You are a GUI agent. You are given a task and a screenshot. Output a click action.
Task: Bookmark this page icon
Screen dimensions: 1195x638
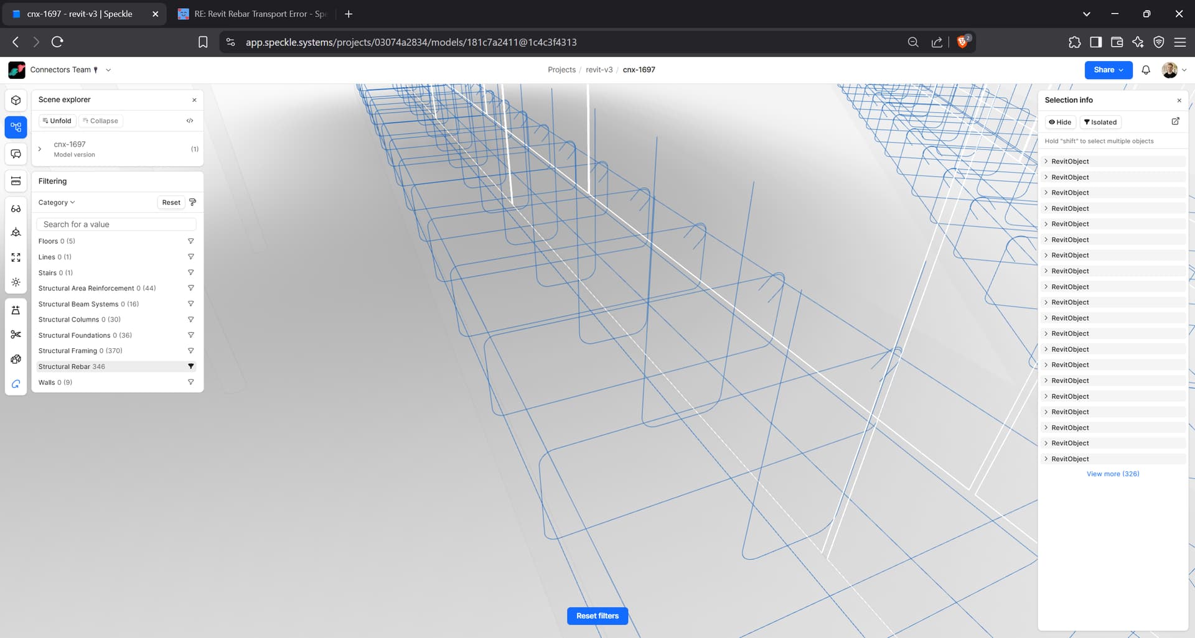203,42
